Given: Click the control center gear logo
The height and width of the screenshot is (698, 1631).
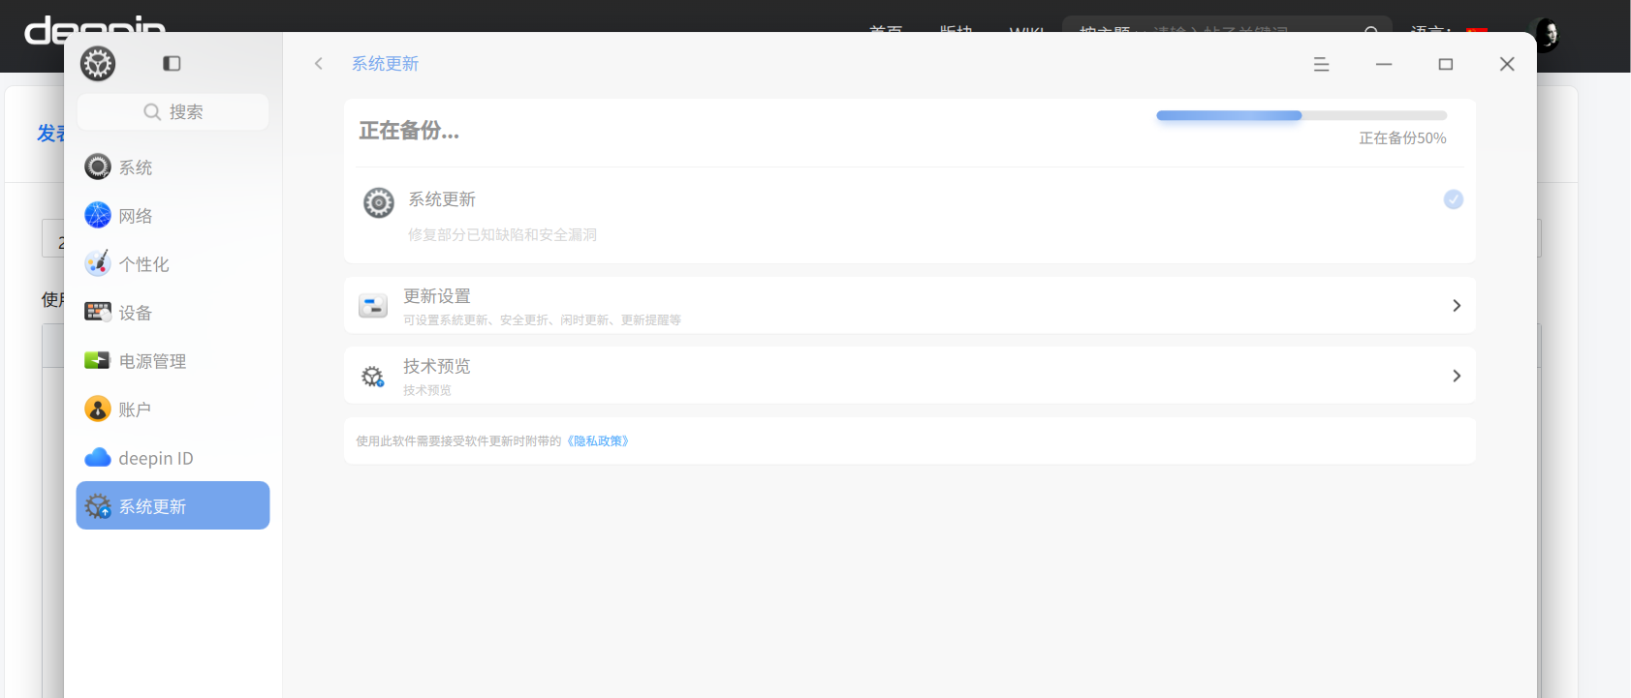Looking at the screenshot, I should pyautogui.click(x=98, y=64).
